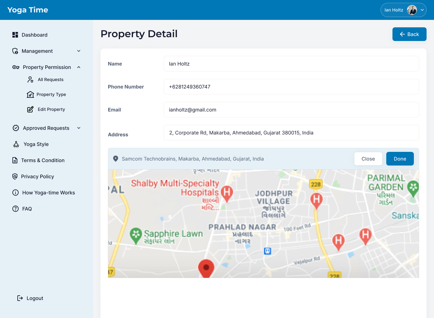Expand the Management menu chevron
The image size is (434, 318).
tap(79, 51)
